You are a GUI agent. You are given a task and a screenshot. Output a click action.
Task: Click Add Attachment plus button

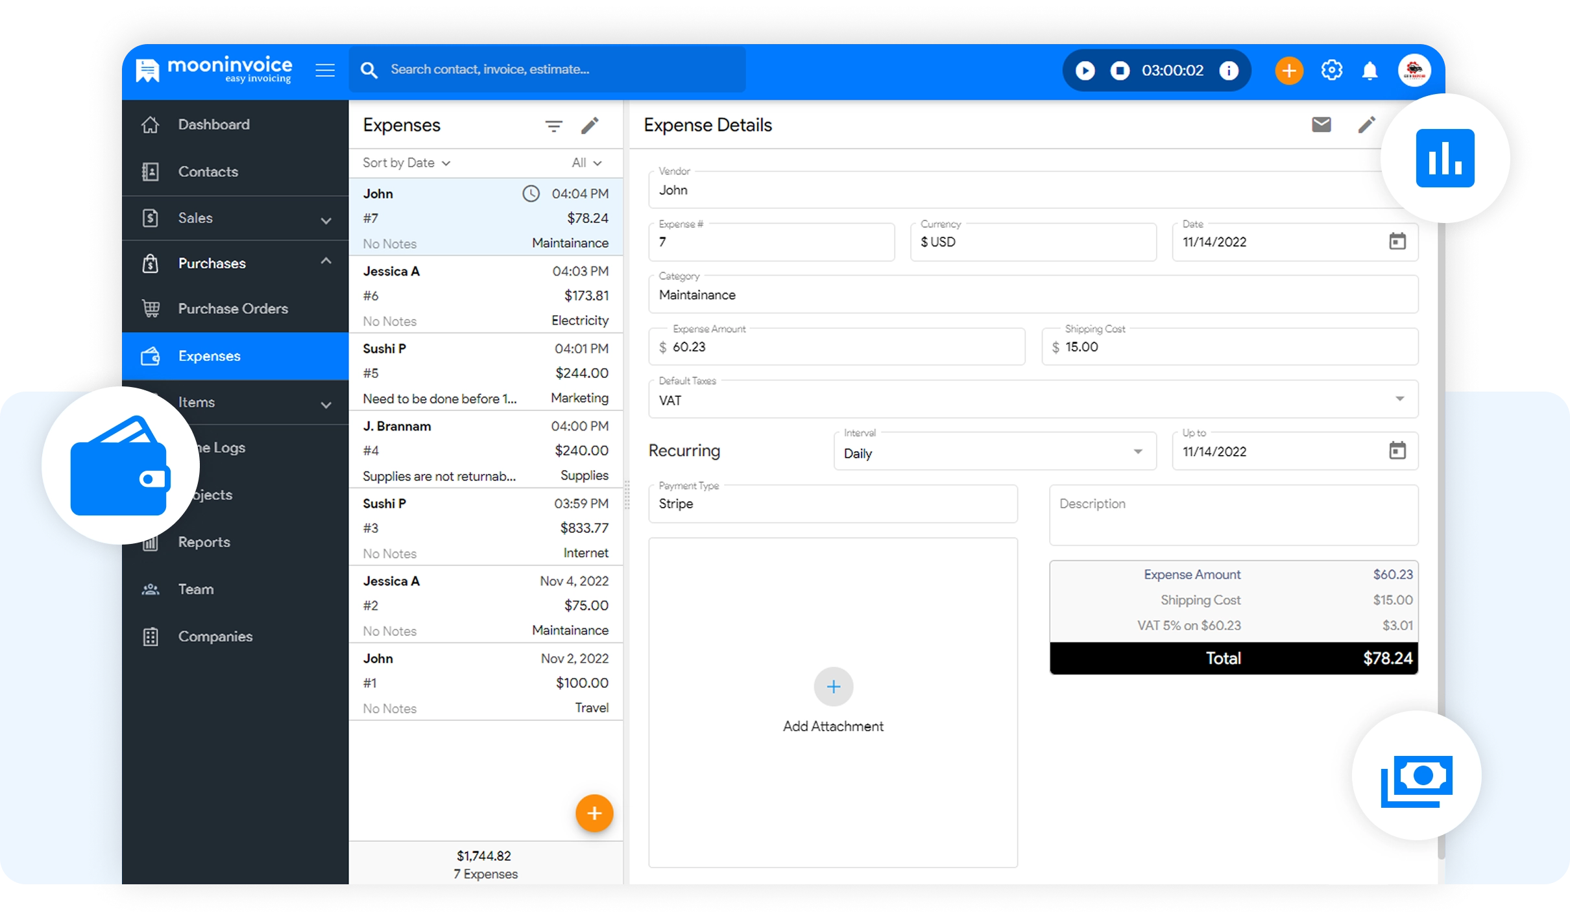[x=833, y=687]
